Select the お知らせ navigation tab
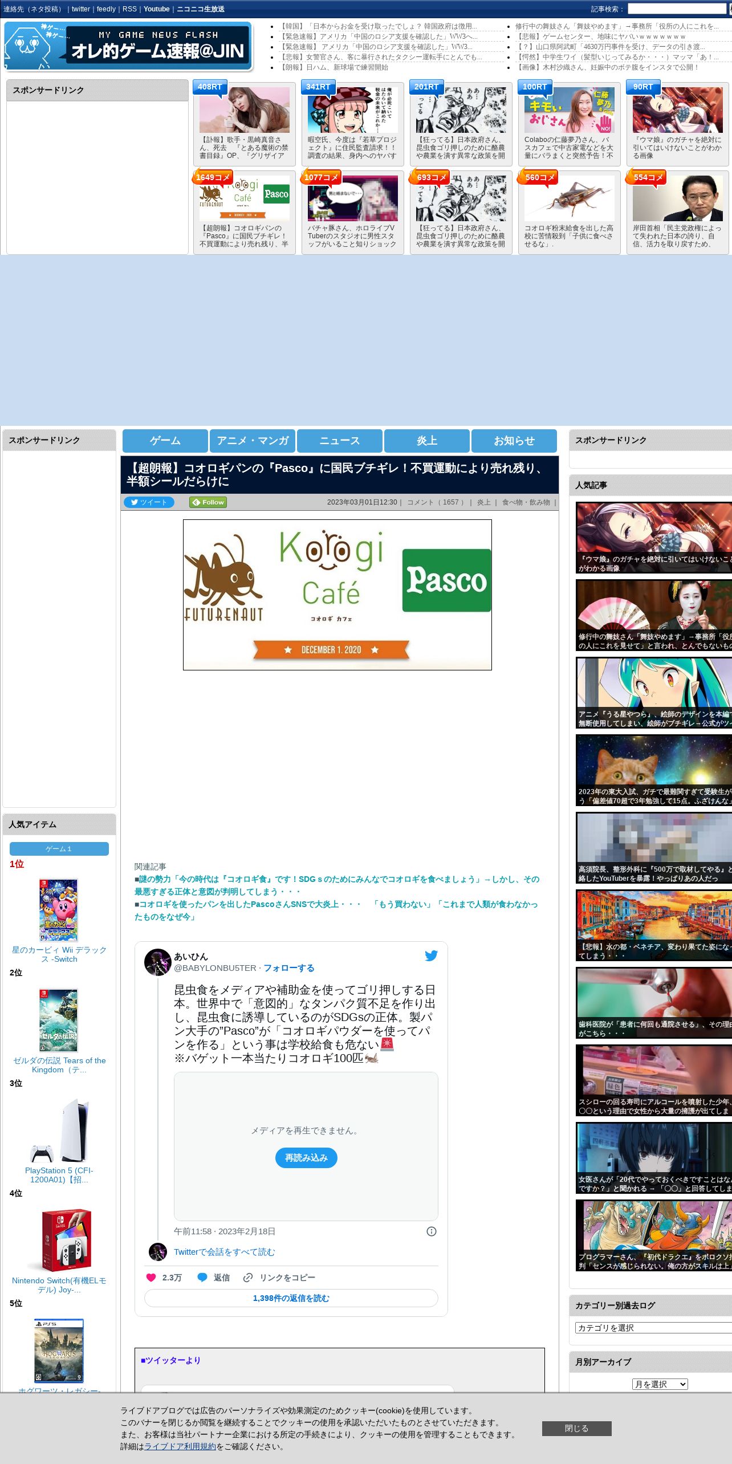Screen dimensions: 732x1464 click(514, 441)
